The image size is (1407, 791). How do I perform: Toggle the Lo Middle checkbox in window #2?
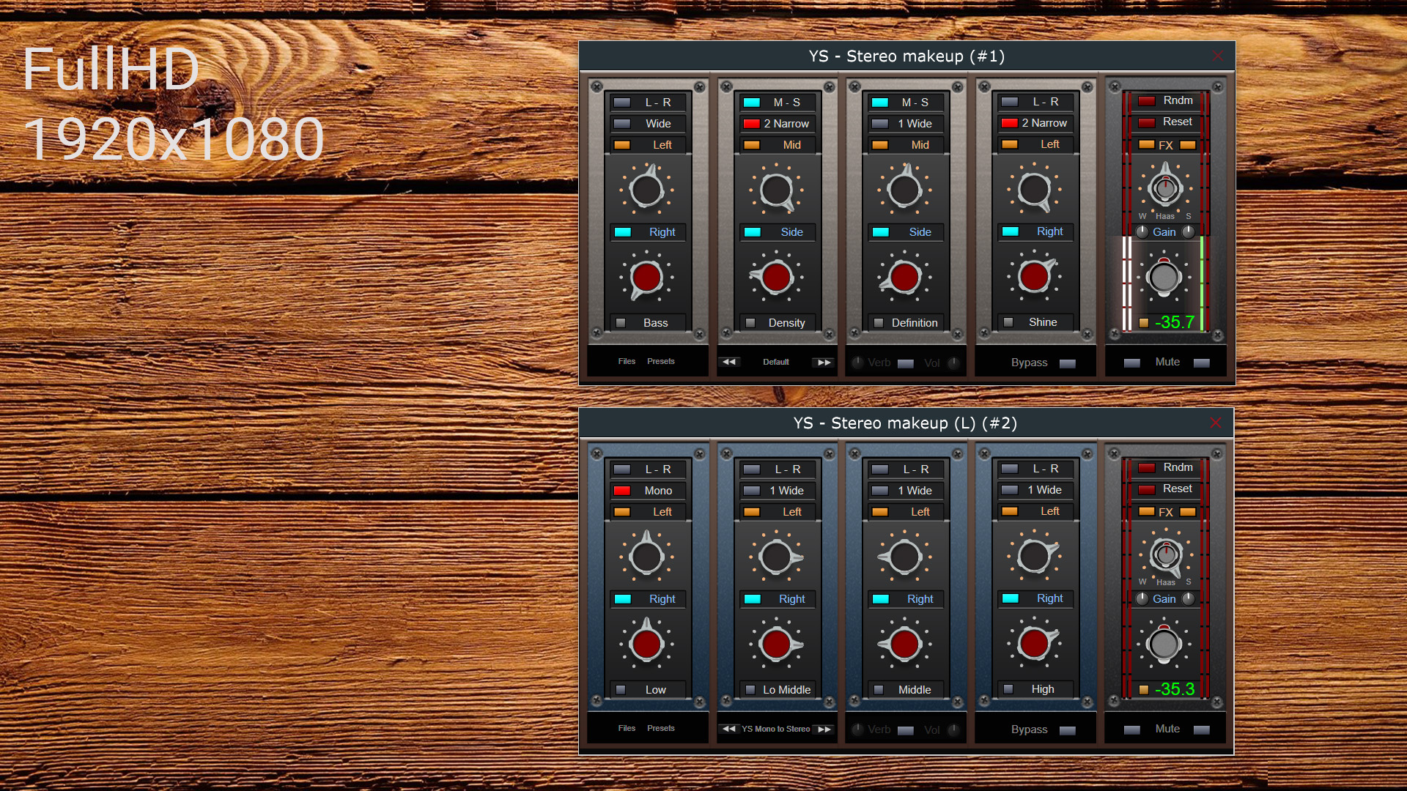[x=750, y=690]
